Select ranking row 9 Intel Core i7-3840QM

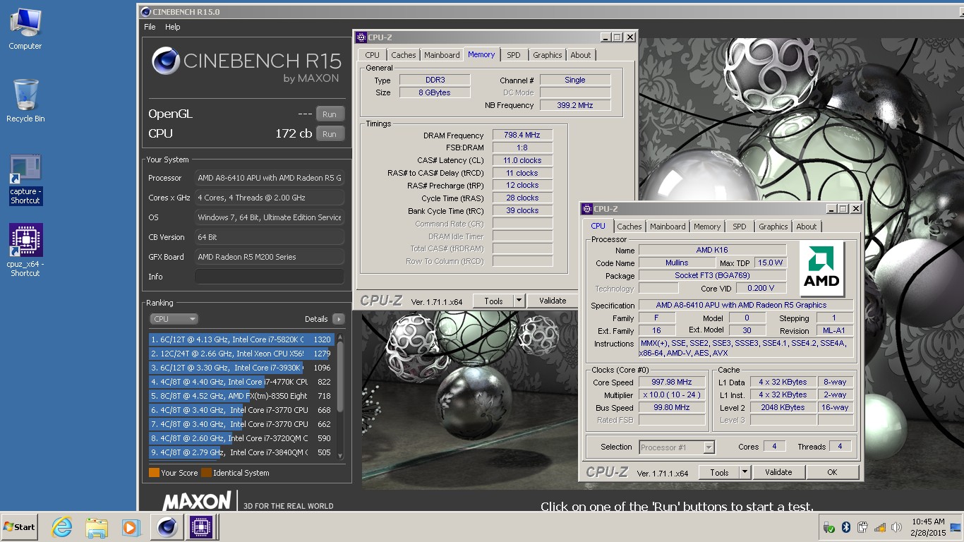[242, 452]
